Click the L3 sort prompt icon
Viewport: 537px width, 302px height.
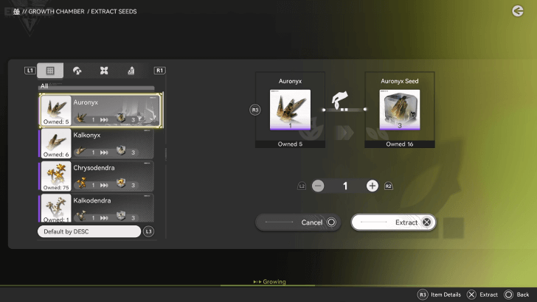click(x=148, y=231)
